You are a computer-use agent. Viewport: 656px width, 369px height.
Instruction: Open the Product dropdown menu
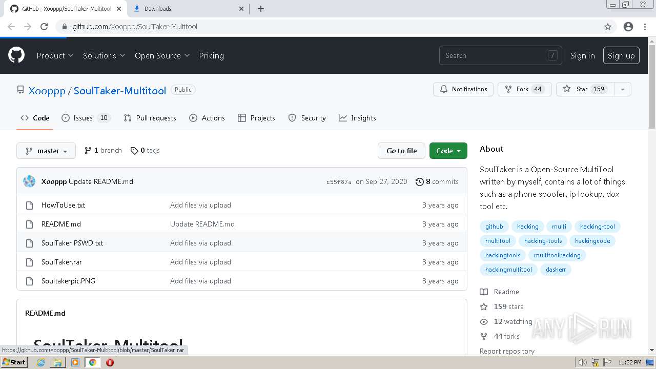point(55,55)
